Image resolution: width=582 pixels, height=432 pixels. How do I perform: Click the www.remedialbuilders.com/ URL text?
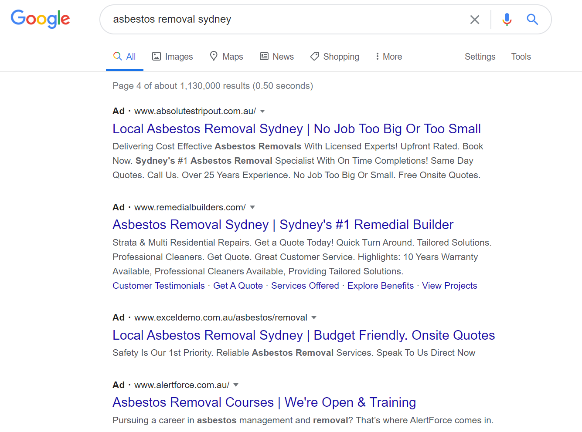click(x=190, y=207)
